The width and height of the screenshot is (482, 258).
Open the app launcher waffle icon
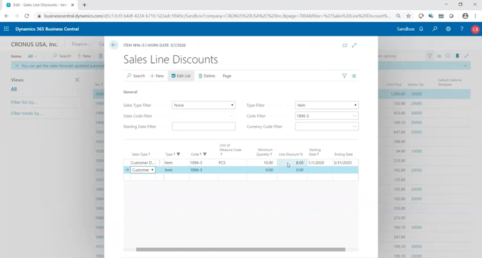(x=6, y=29)
